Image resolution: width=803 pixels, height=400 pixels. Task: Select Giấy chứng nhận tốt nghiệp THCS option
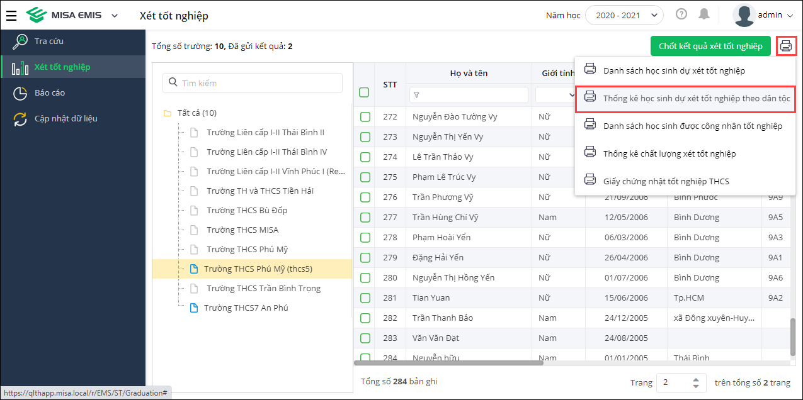coord(666,182)
